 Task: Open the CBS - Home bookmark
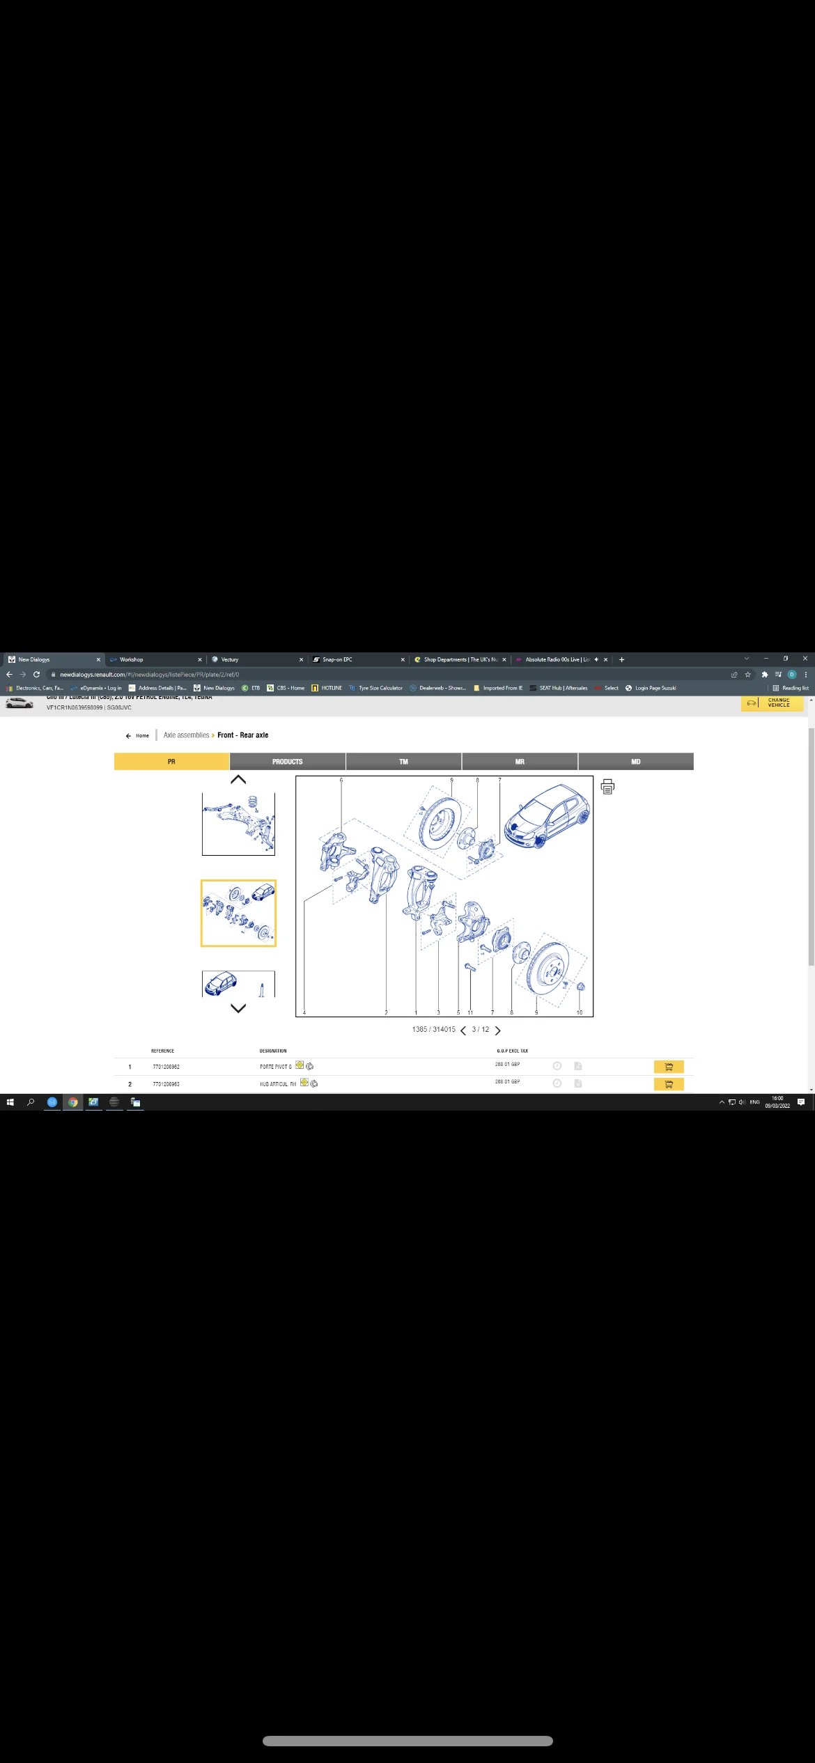click(286, 688)
